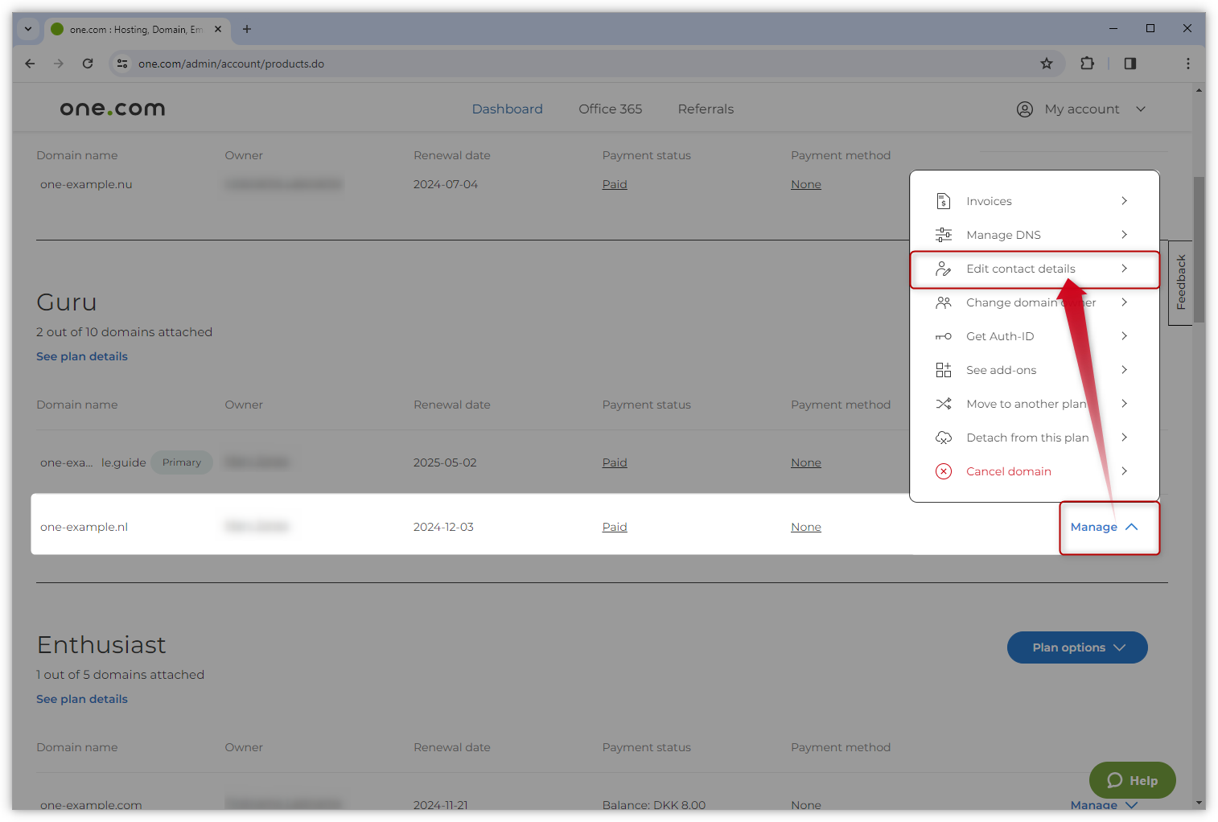Select the Edit contact details person icon
1218x822 pixels.
click(943, 269)
